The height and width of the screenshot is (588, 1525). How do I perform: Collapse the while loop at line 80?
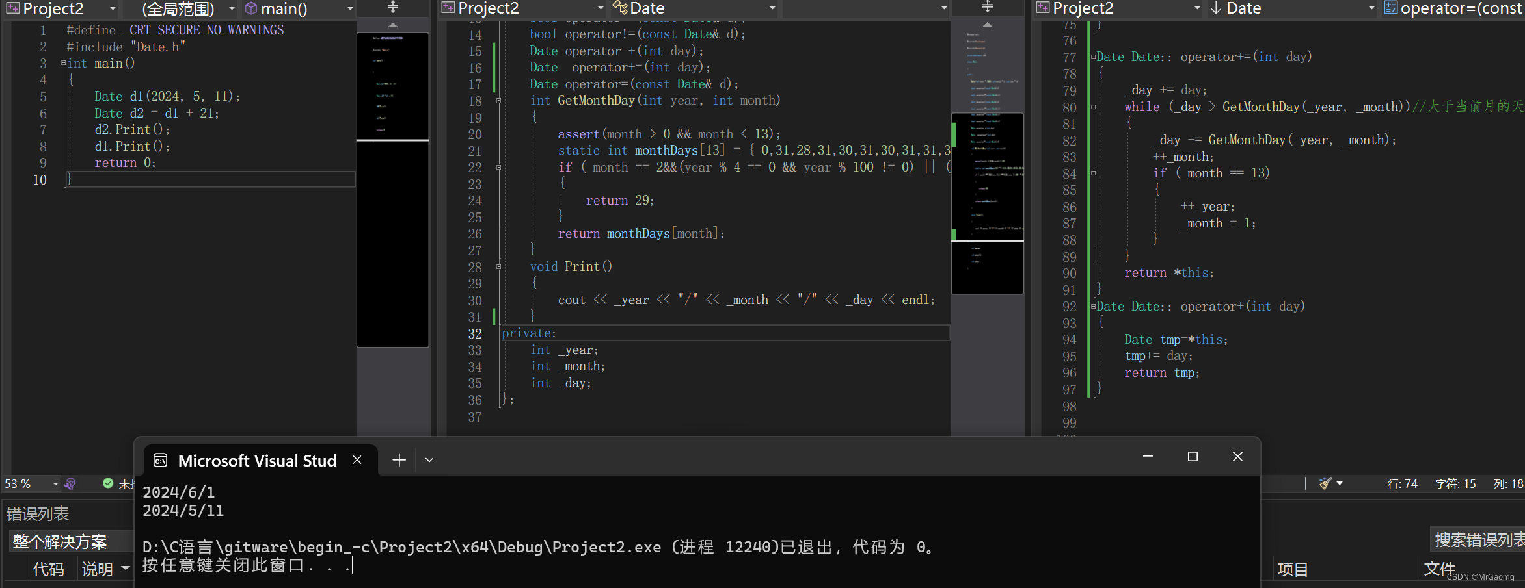click(1093, 107)
